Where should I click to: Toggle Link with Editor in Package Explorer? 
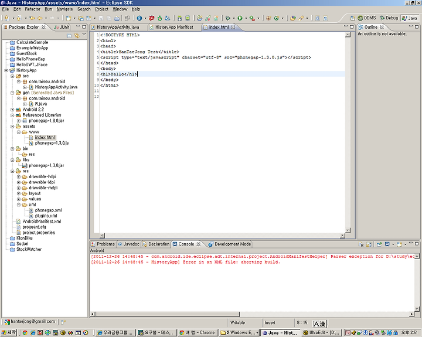77,36
